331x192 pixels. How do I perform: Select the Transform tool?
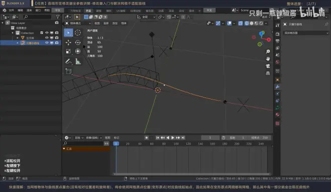click(x=78, y=51)
